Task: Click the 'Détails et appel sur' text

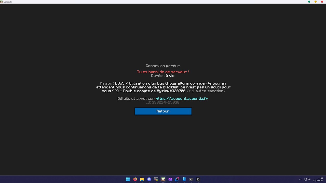Action: pyautogui.click(x=136, y=99)
